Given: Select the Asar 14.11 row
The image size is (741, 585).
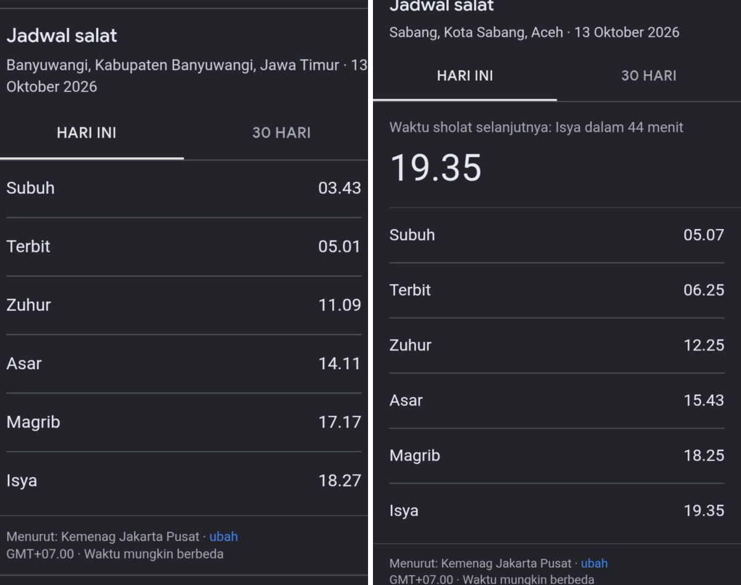Looking at the screenshot, I should (x=184, y=363).
